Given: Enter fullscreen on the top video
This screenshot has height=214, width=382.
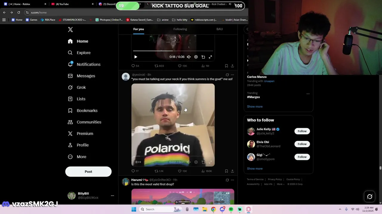Looking at the screenshot, I should pyautogui.click(x=210, y=57).
